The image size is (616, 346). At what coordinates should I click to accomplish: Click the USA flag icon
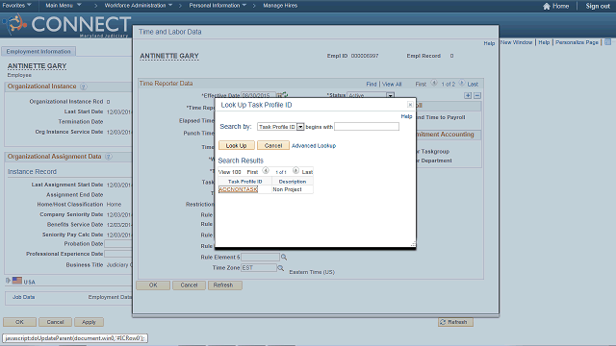coord(17,281)
